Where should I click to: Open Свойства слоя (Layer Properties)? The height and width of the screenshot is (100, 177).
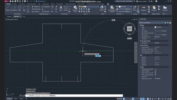point(75,9)
